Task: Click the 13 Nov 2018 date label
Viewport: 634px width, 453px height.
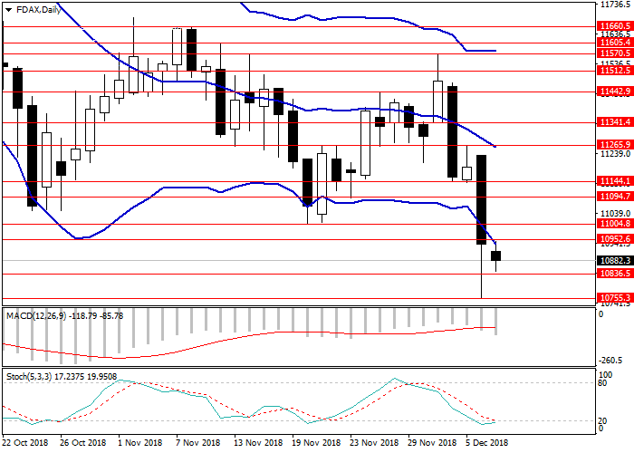Action: pyautogui.click(x=258, y=442)
